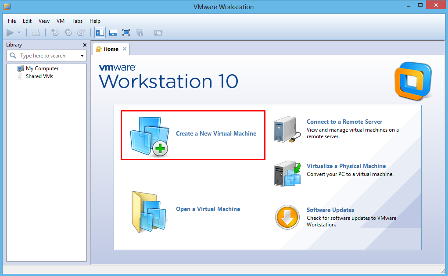Click the remote server tower icon
448x276 pixels.
click(287, 129)
